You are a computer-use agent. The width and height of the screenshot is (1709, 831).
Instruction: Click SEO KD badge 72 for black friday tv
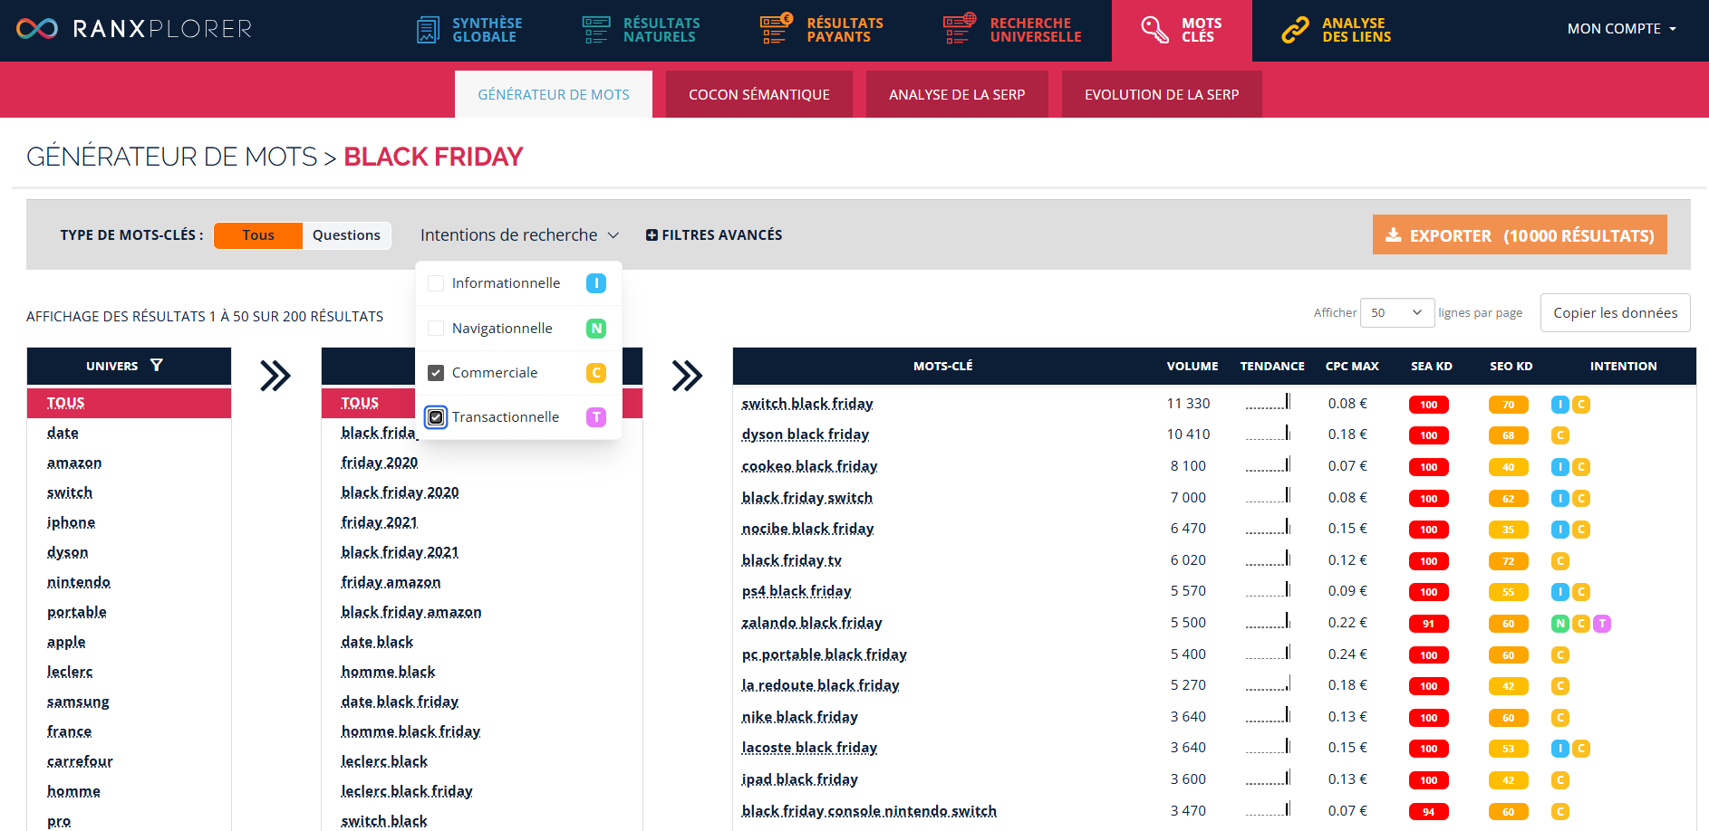(1508, 561)
